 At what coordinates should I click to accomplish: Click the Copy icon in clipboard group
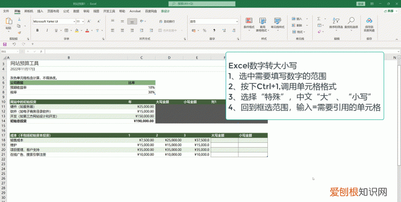19,26
